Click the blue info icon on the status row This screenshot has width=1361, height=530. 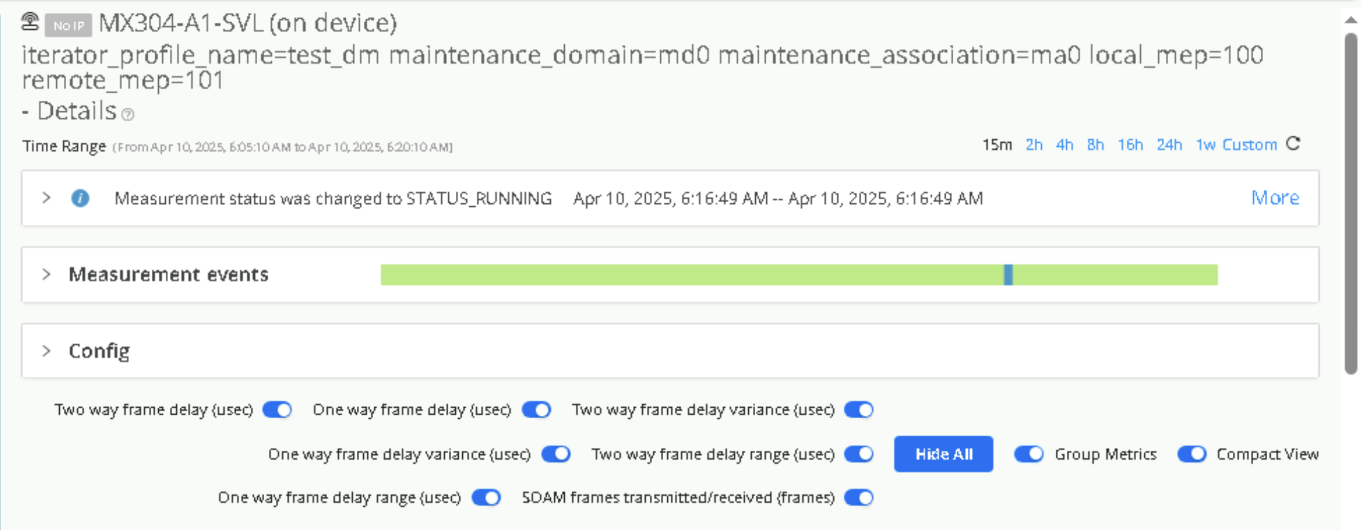[x=80, y=199]
